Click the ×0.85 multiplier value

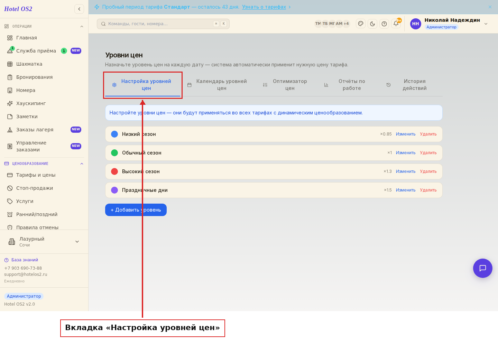tap(386, 134)
